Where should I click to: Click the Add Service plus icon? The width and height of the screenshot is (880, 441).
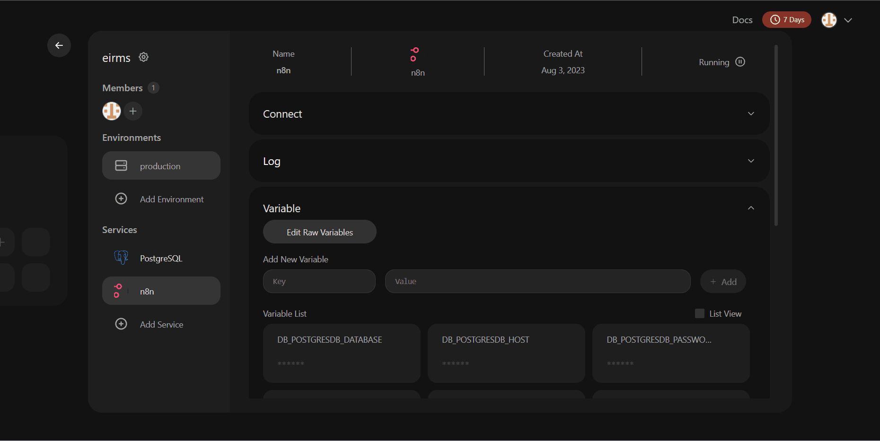121,324
